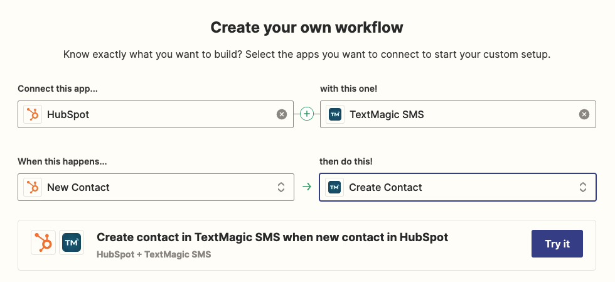The height and width of the screenshot is (282, 615).
Task: Click the 'When this happens...' label
Action: (62, 161)
